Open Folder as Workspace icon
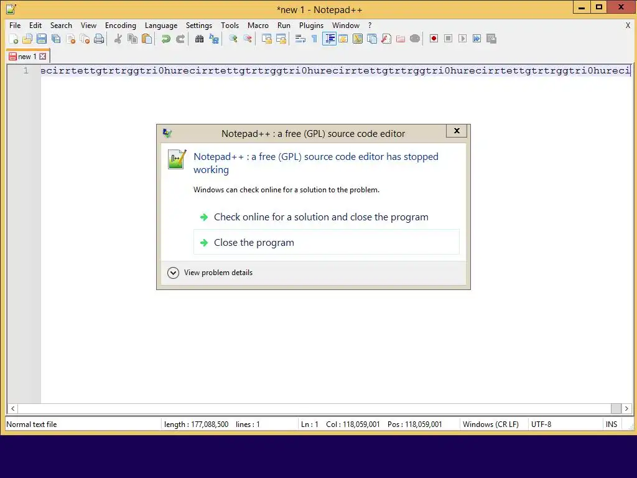Image resolution: width=637 pixels, height=478 pixels. 401,39
